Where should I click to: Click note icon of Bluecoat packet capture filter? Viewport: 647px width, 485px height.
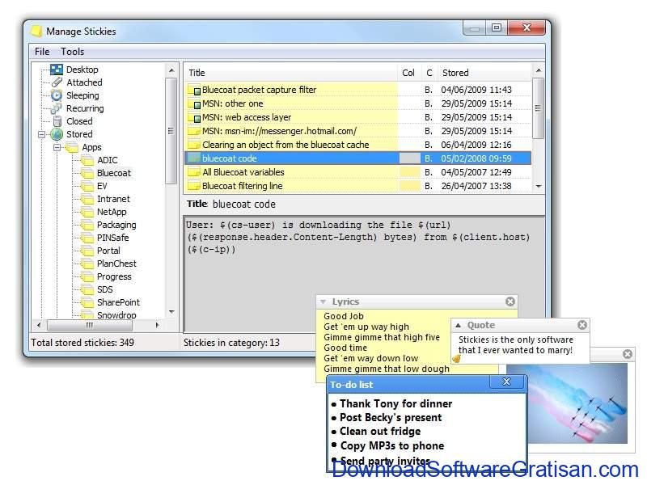(194, 90)
